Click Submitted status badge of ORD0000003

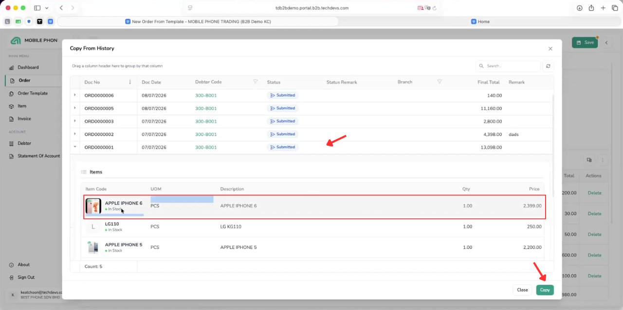(x=282, y=121)
